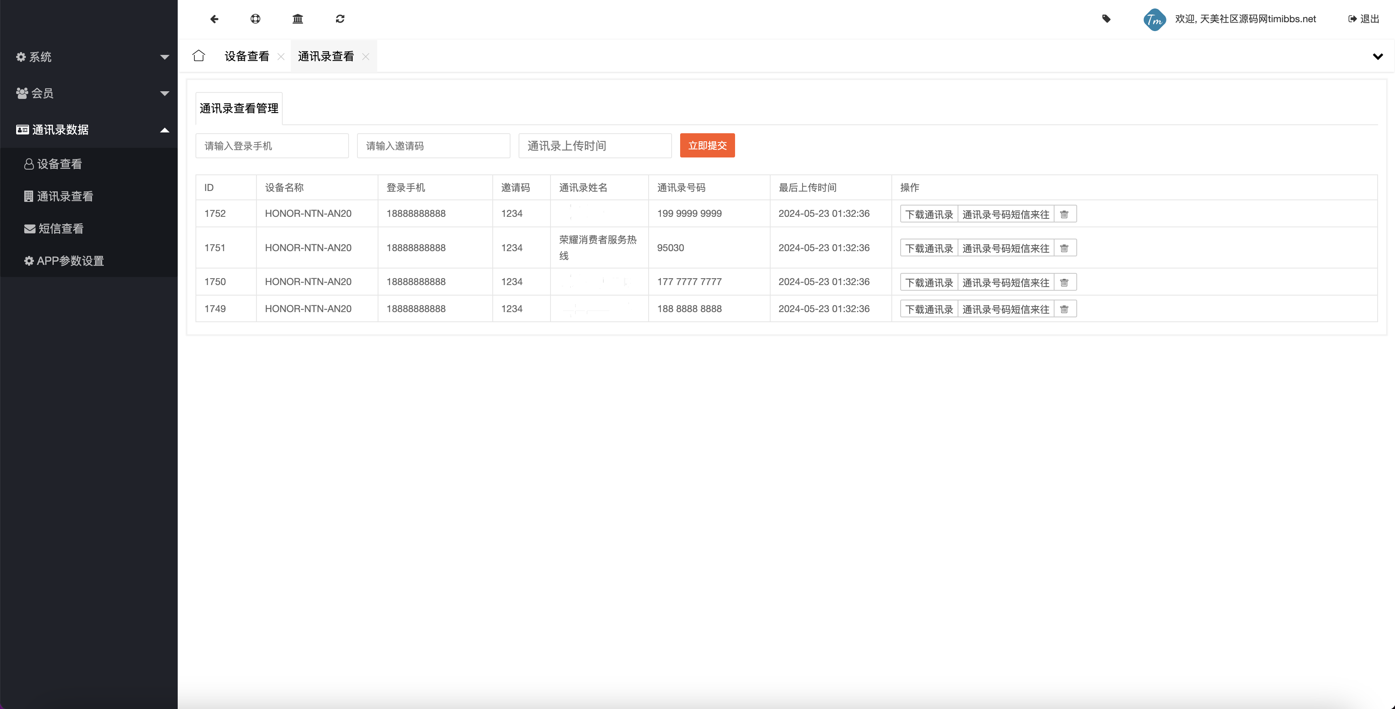Select the 通讯录查看 tab

click(x=325, y=56)
